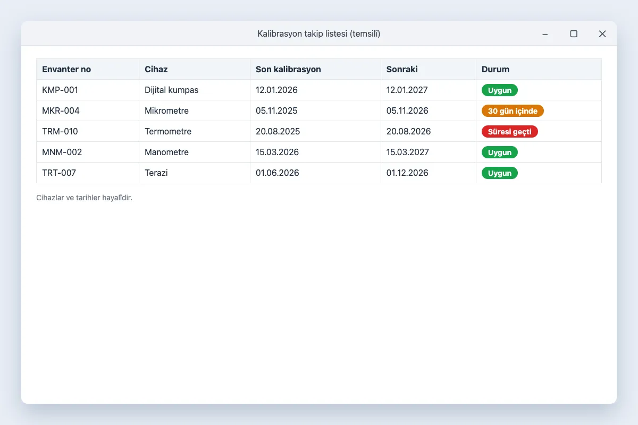Click the orange "30 gün içinde" badge
The image size is (638, 425).
click(513, 111)
